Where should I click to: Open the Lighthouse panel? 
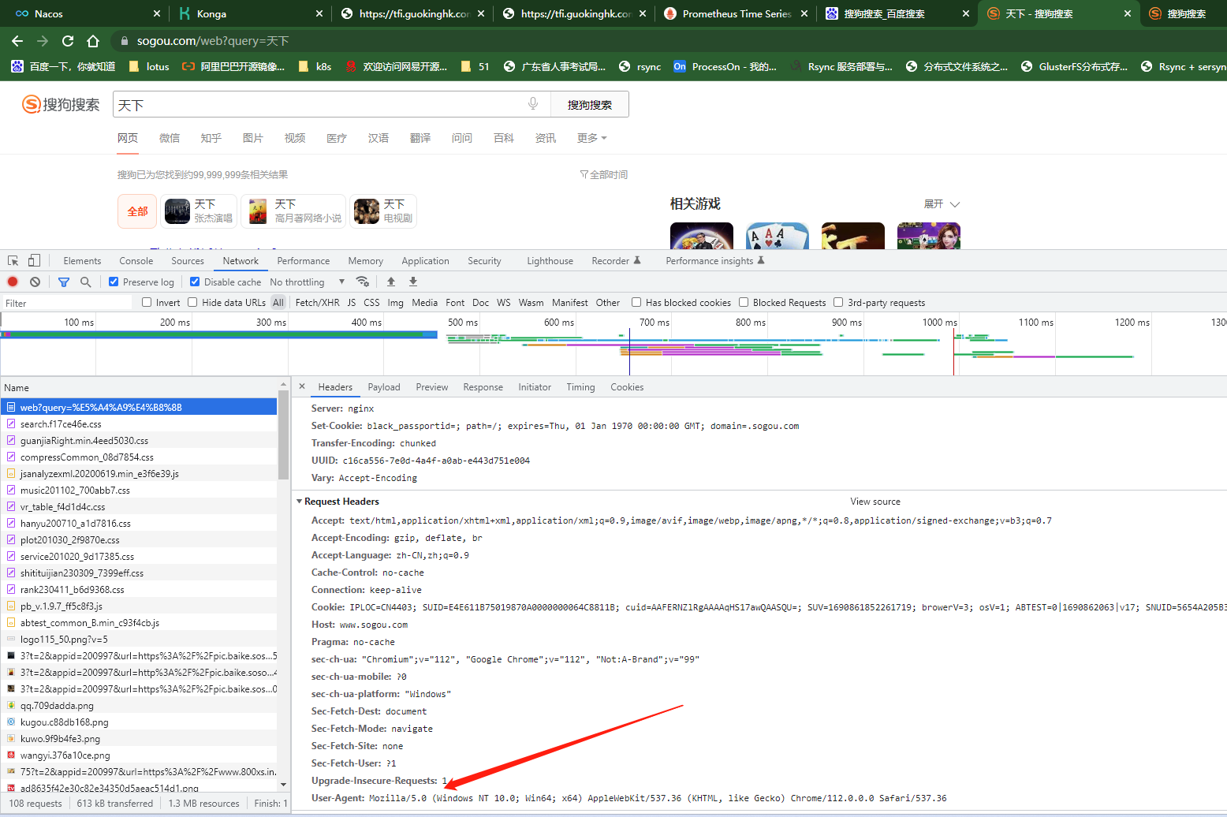coord(550,261)
